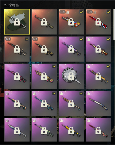This screenshot has height=145, width=115.
Task: Select the silver crowned frying pan skin
Action: click(x=71, y=76)
